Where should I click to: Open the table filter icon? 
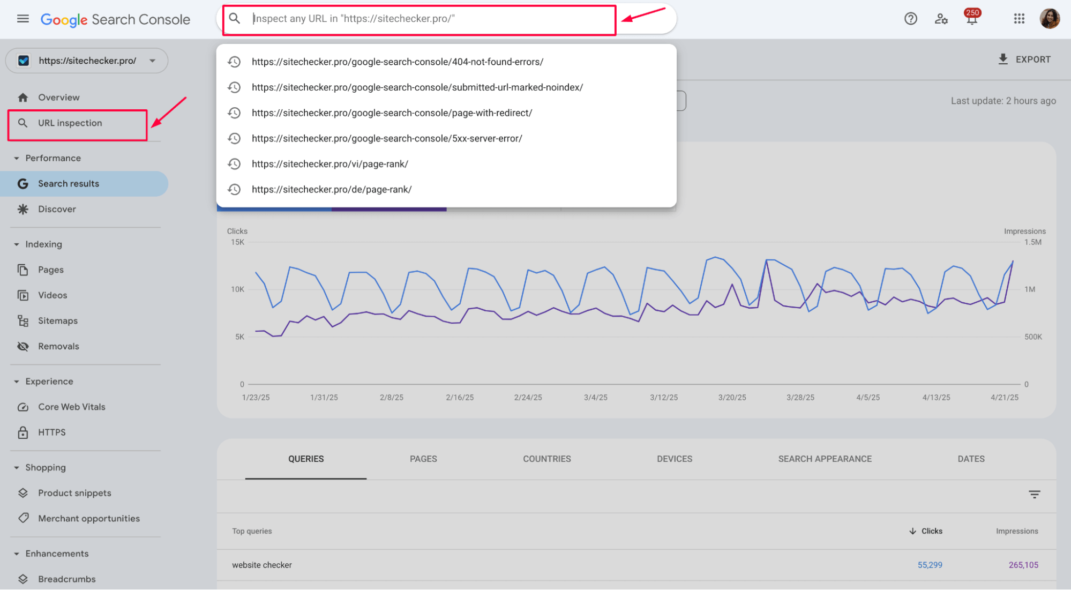[1034, 494]
